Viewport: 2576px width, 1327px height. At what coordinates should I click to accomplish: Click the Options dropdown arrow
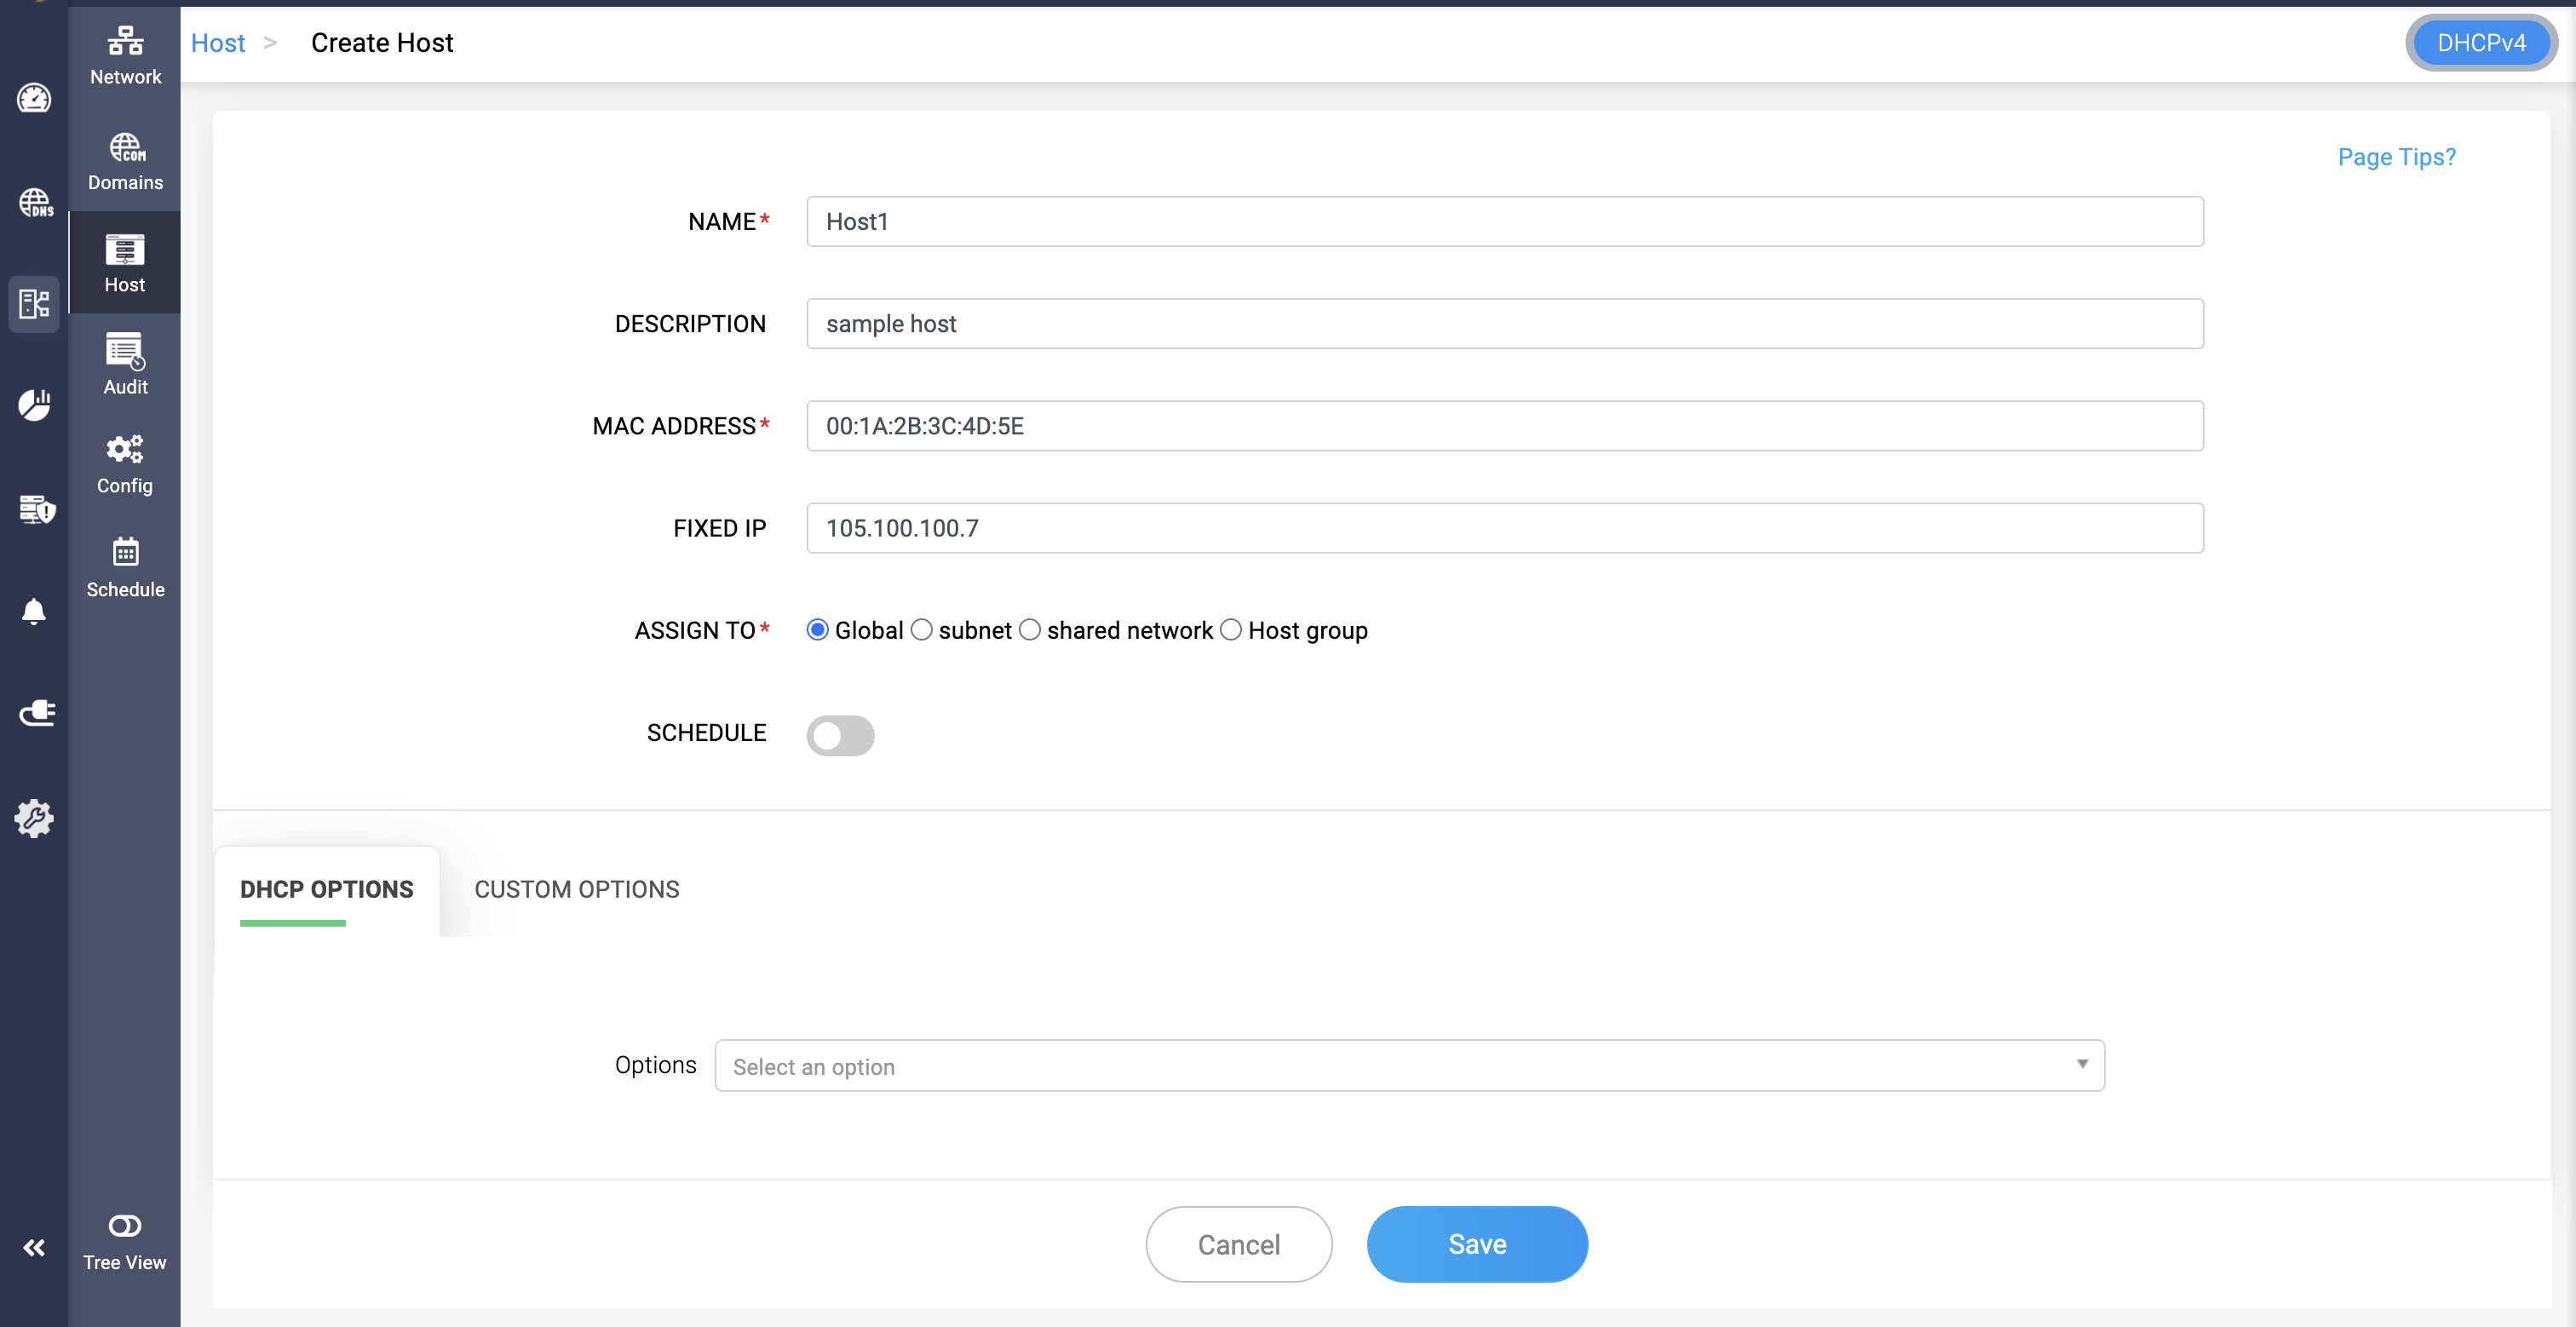pos(2082,1064)
